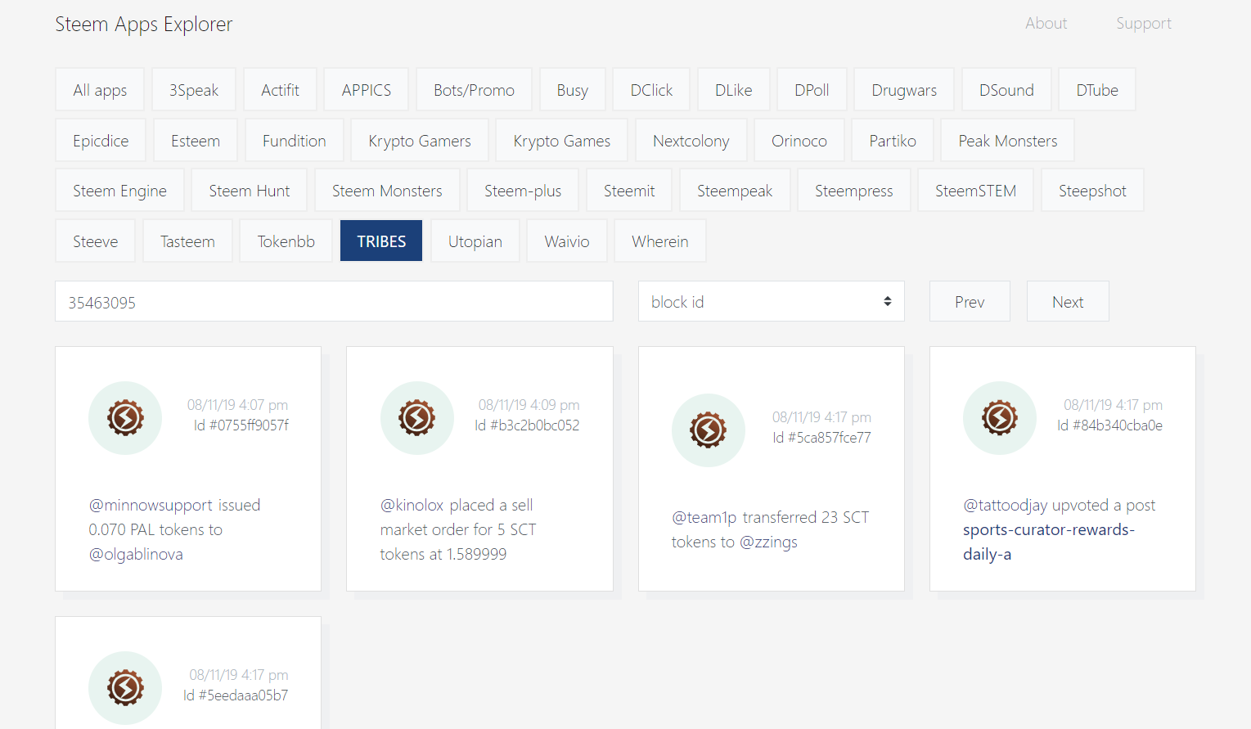The image size is (1251, 729).
Task: Select the Steemit filter
Action: [629, 191]
